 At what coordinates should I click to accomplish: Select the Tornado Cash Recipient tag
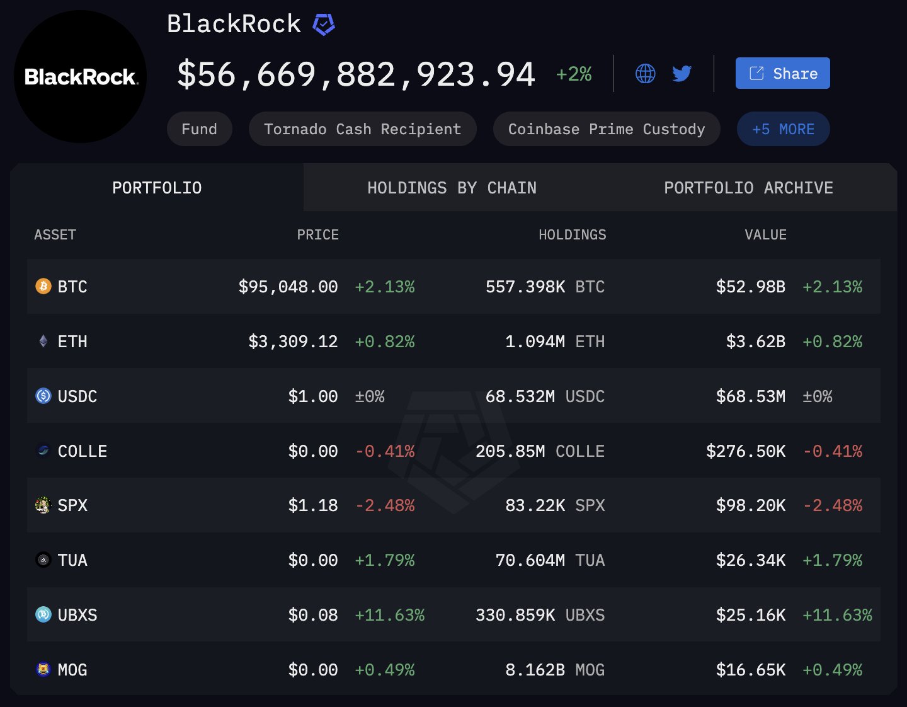tap(363, 129)
